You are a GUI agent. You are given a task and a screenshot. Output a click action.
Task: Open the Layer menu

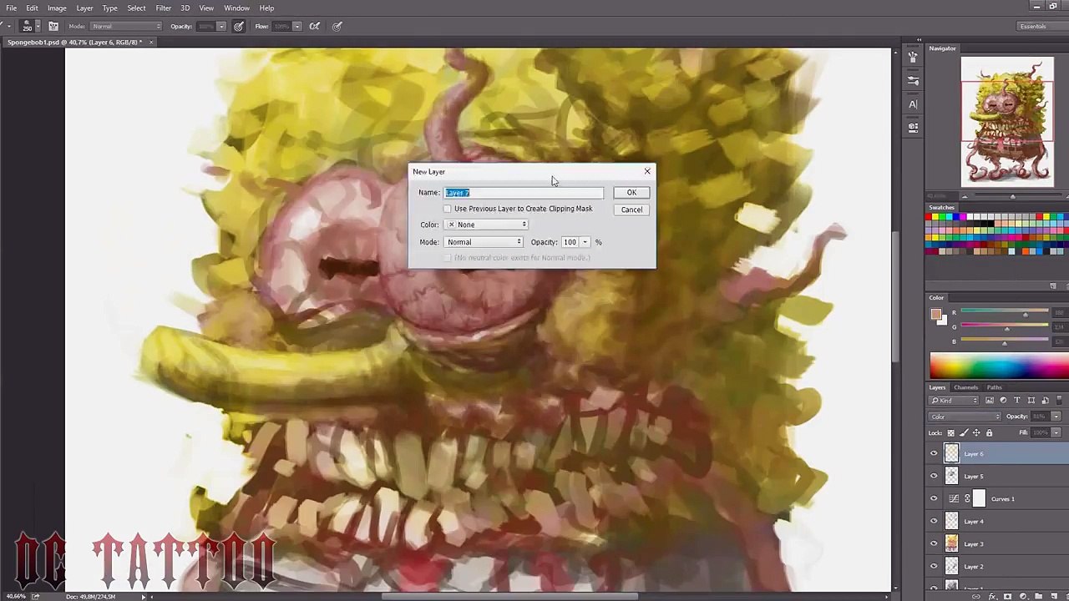(84, 8)
